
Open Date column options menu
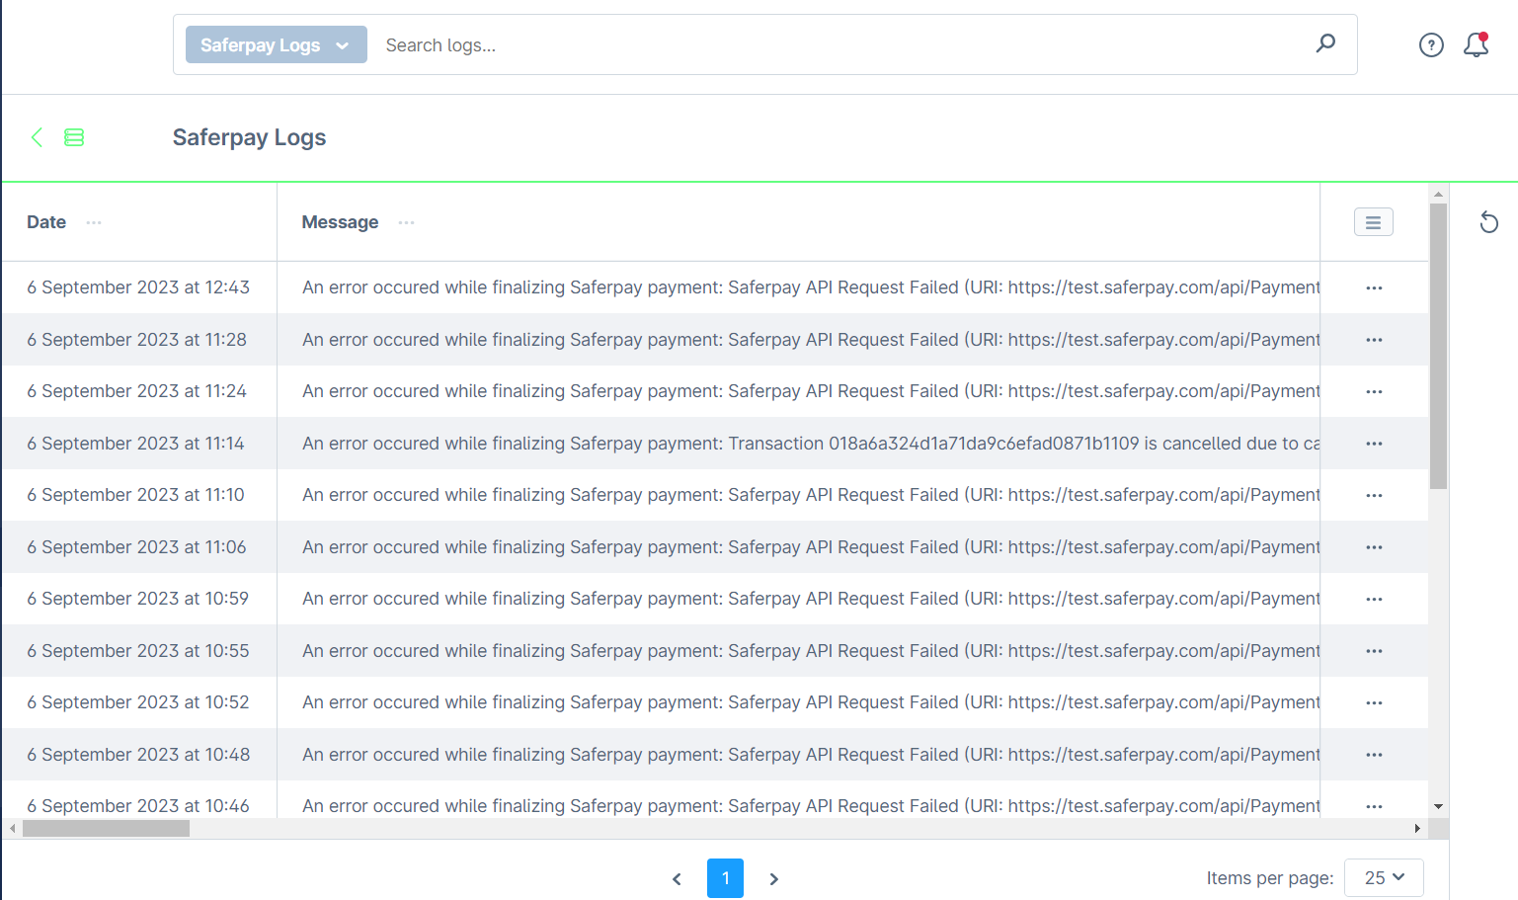point(94,222)
